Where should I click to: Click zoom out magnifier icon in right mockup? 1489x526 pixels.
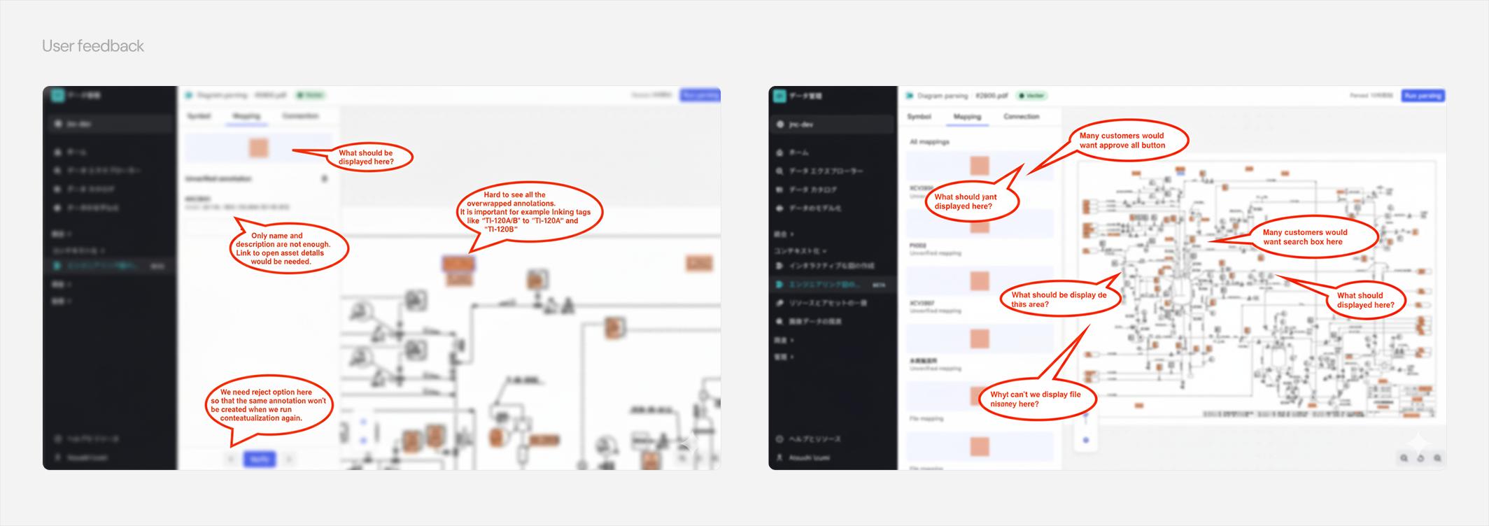[x=1404, y=458]
